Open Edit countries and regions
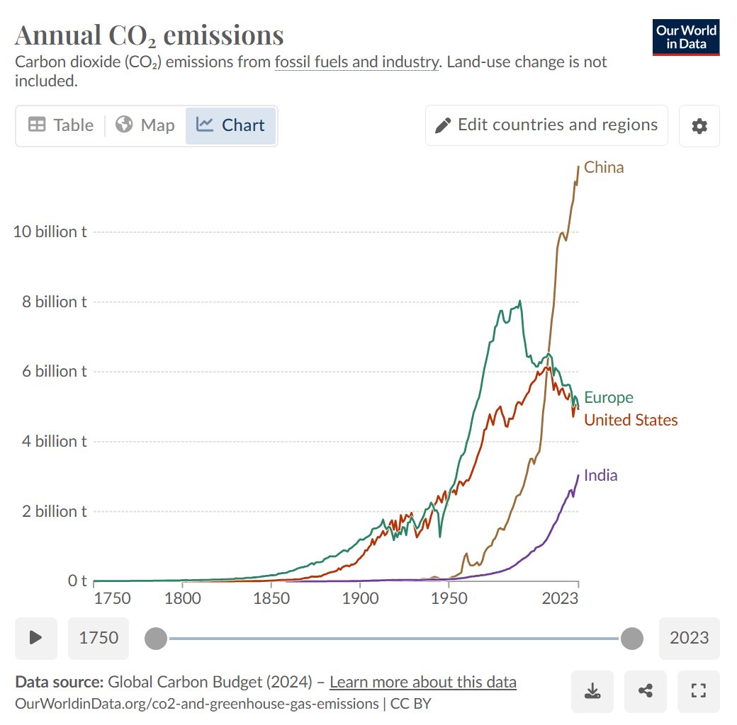This screenshot has width=737, height=725. pos(546,125)
